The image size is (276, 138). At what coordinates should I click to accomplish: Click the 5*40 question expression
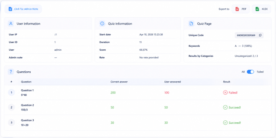point(24,95)
